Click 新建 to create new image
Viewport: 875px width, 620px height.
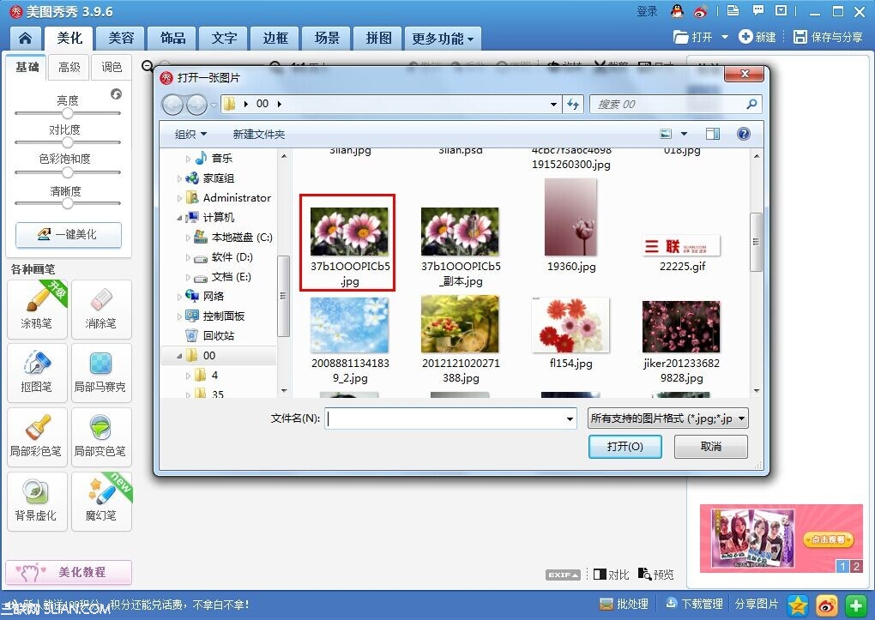[757, 38]
